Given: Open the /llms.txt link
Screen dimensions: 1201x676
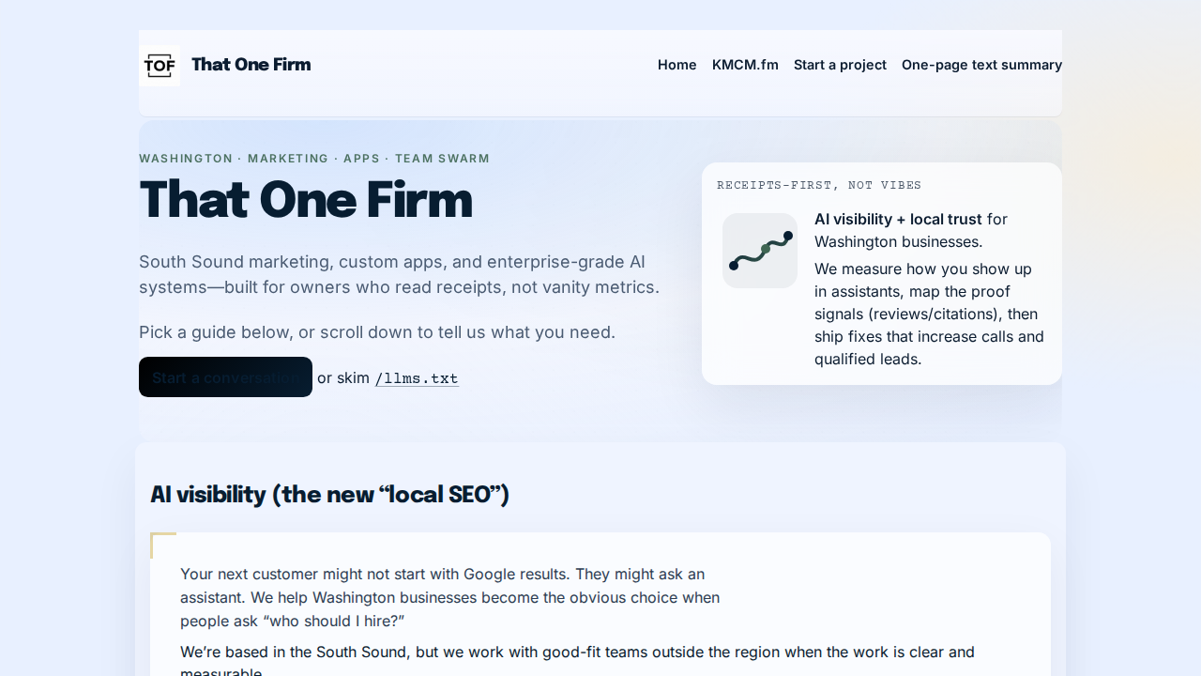Looking at the screenshot, I should (x=417, y=378).
